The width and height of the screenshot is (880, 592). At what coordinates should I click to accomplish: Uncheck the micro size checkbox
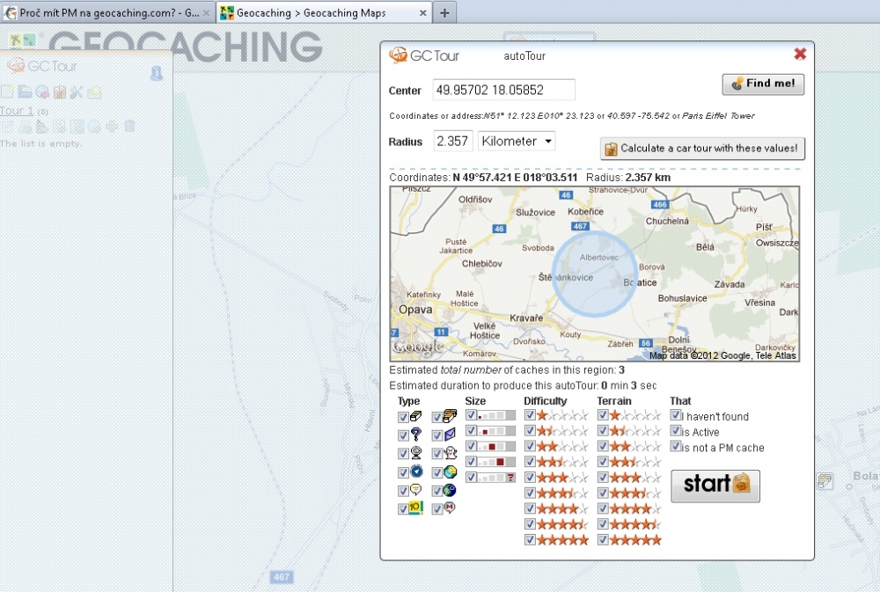click(472, 415)
